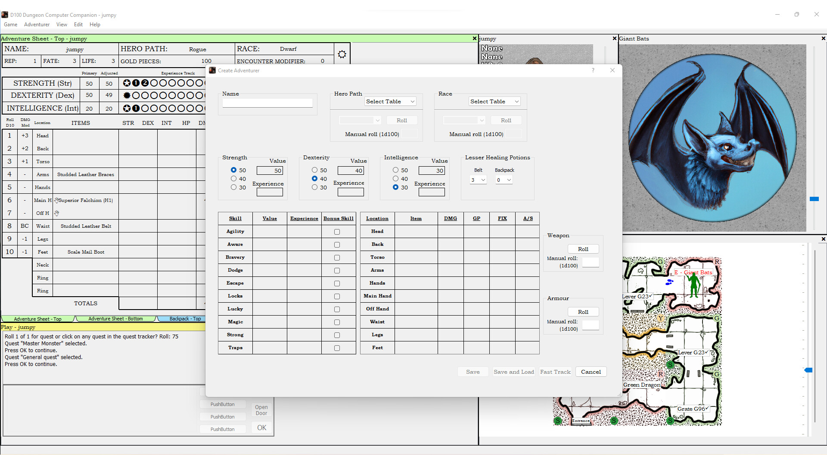827x465 pixels.
Task: Change the Belt healing potions dropdown
Action: click(478, 180)
